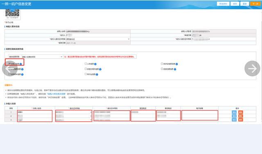This screenshot has width=262, height=154.
Task: Focus the 电子邮箱 field in row 1
Action: tap(200, 112)
